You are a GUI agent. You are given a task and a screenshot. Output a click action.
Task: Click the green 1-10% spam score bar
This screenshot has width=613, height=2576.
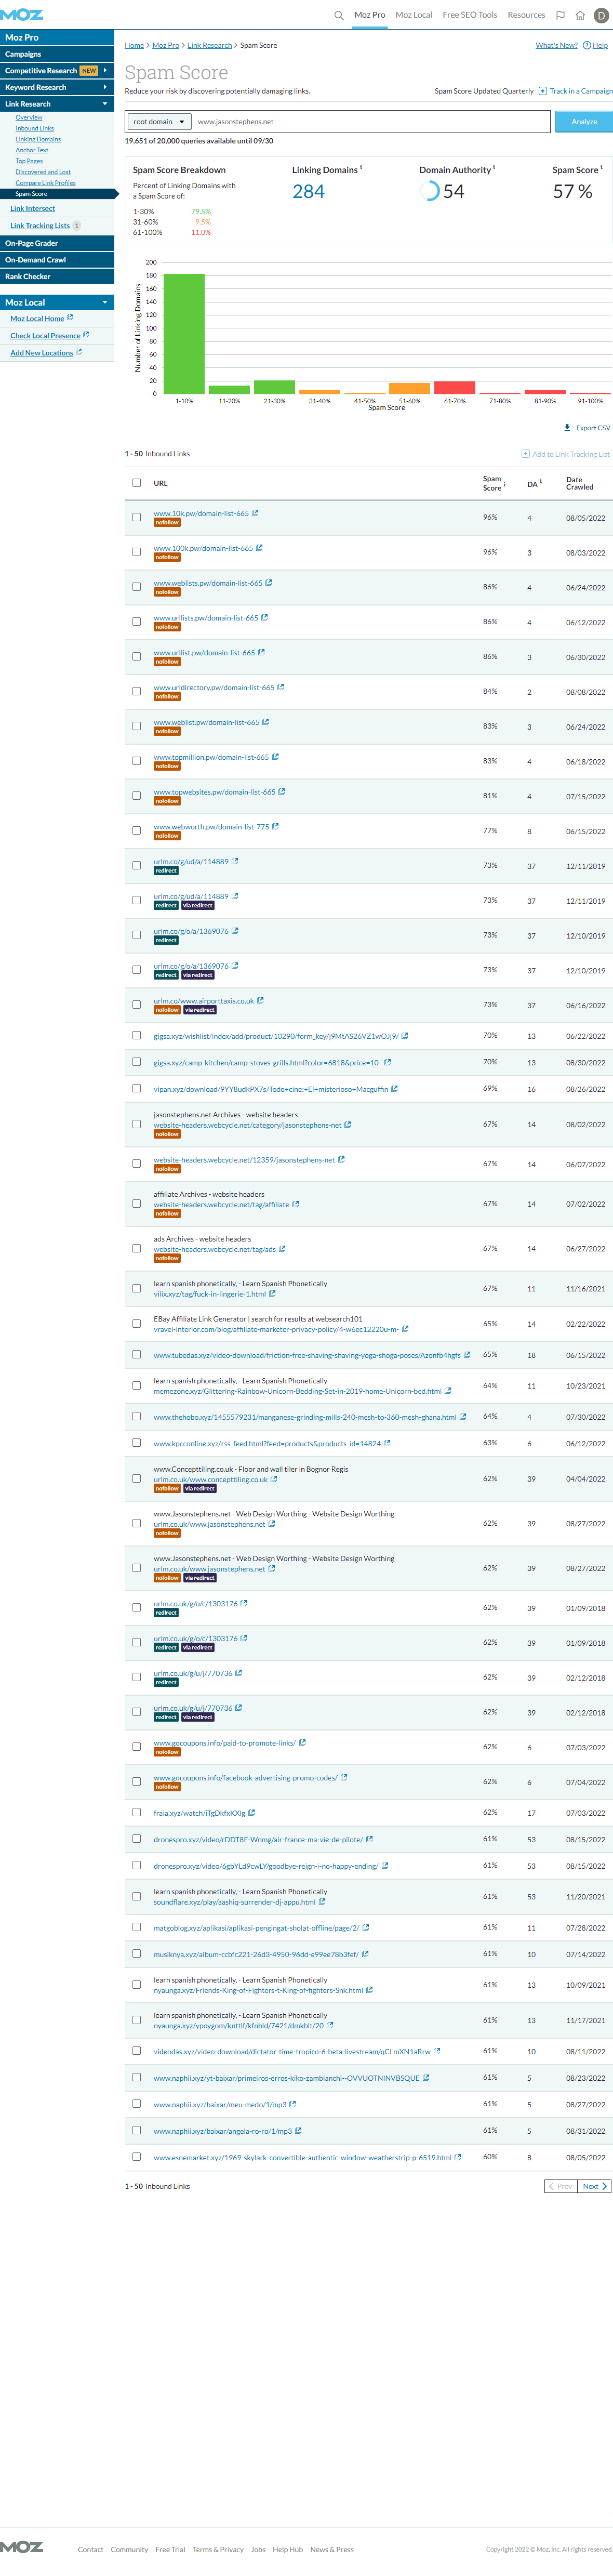pos(184,334)
